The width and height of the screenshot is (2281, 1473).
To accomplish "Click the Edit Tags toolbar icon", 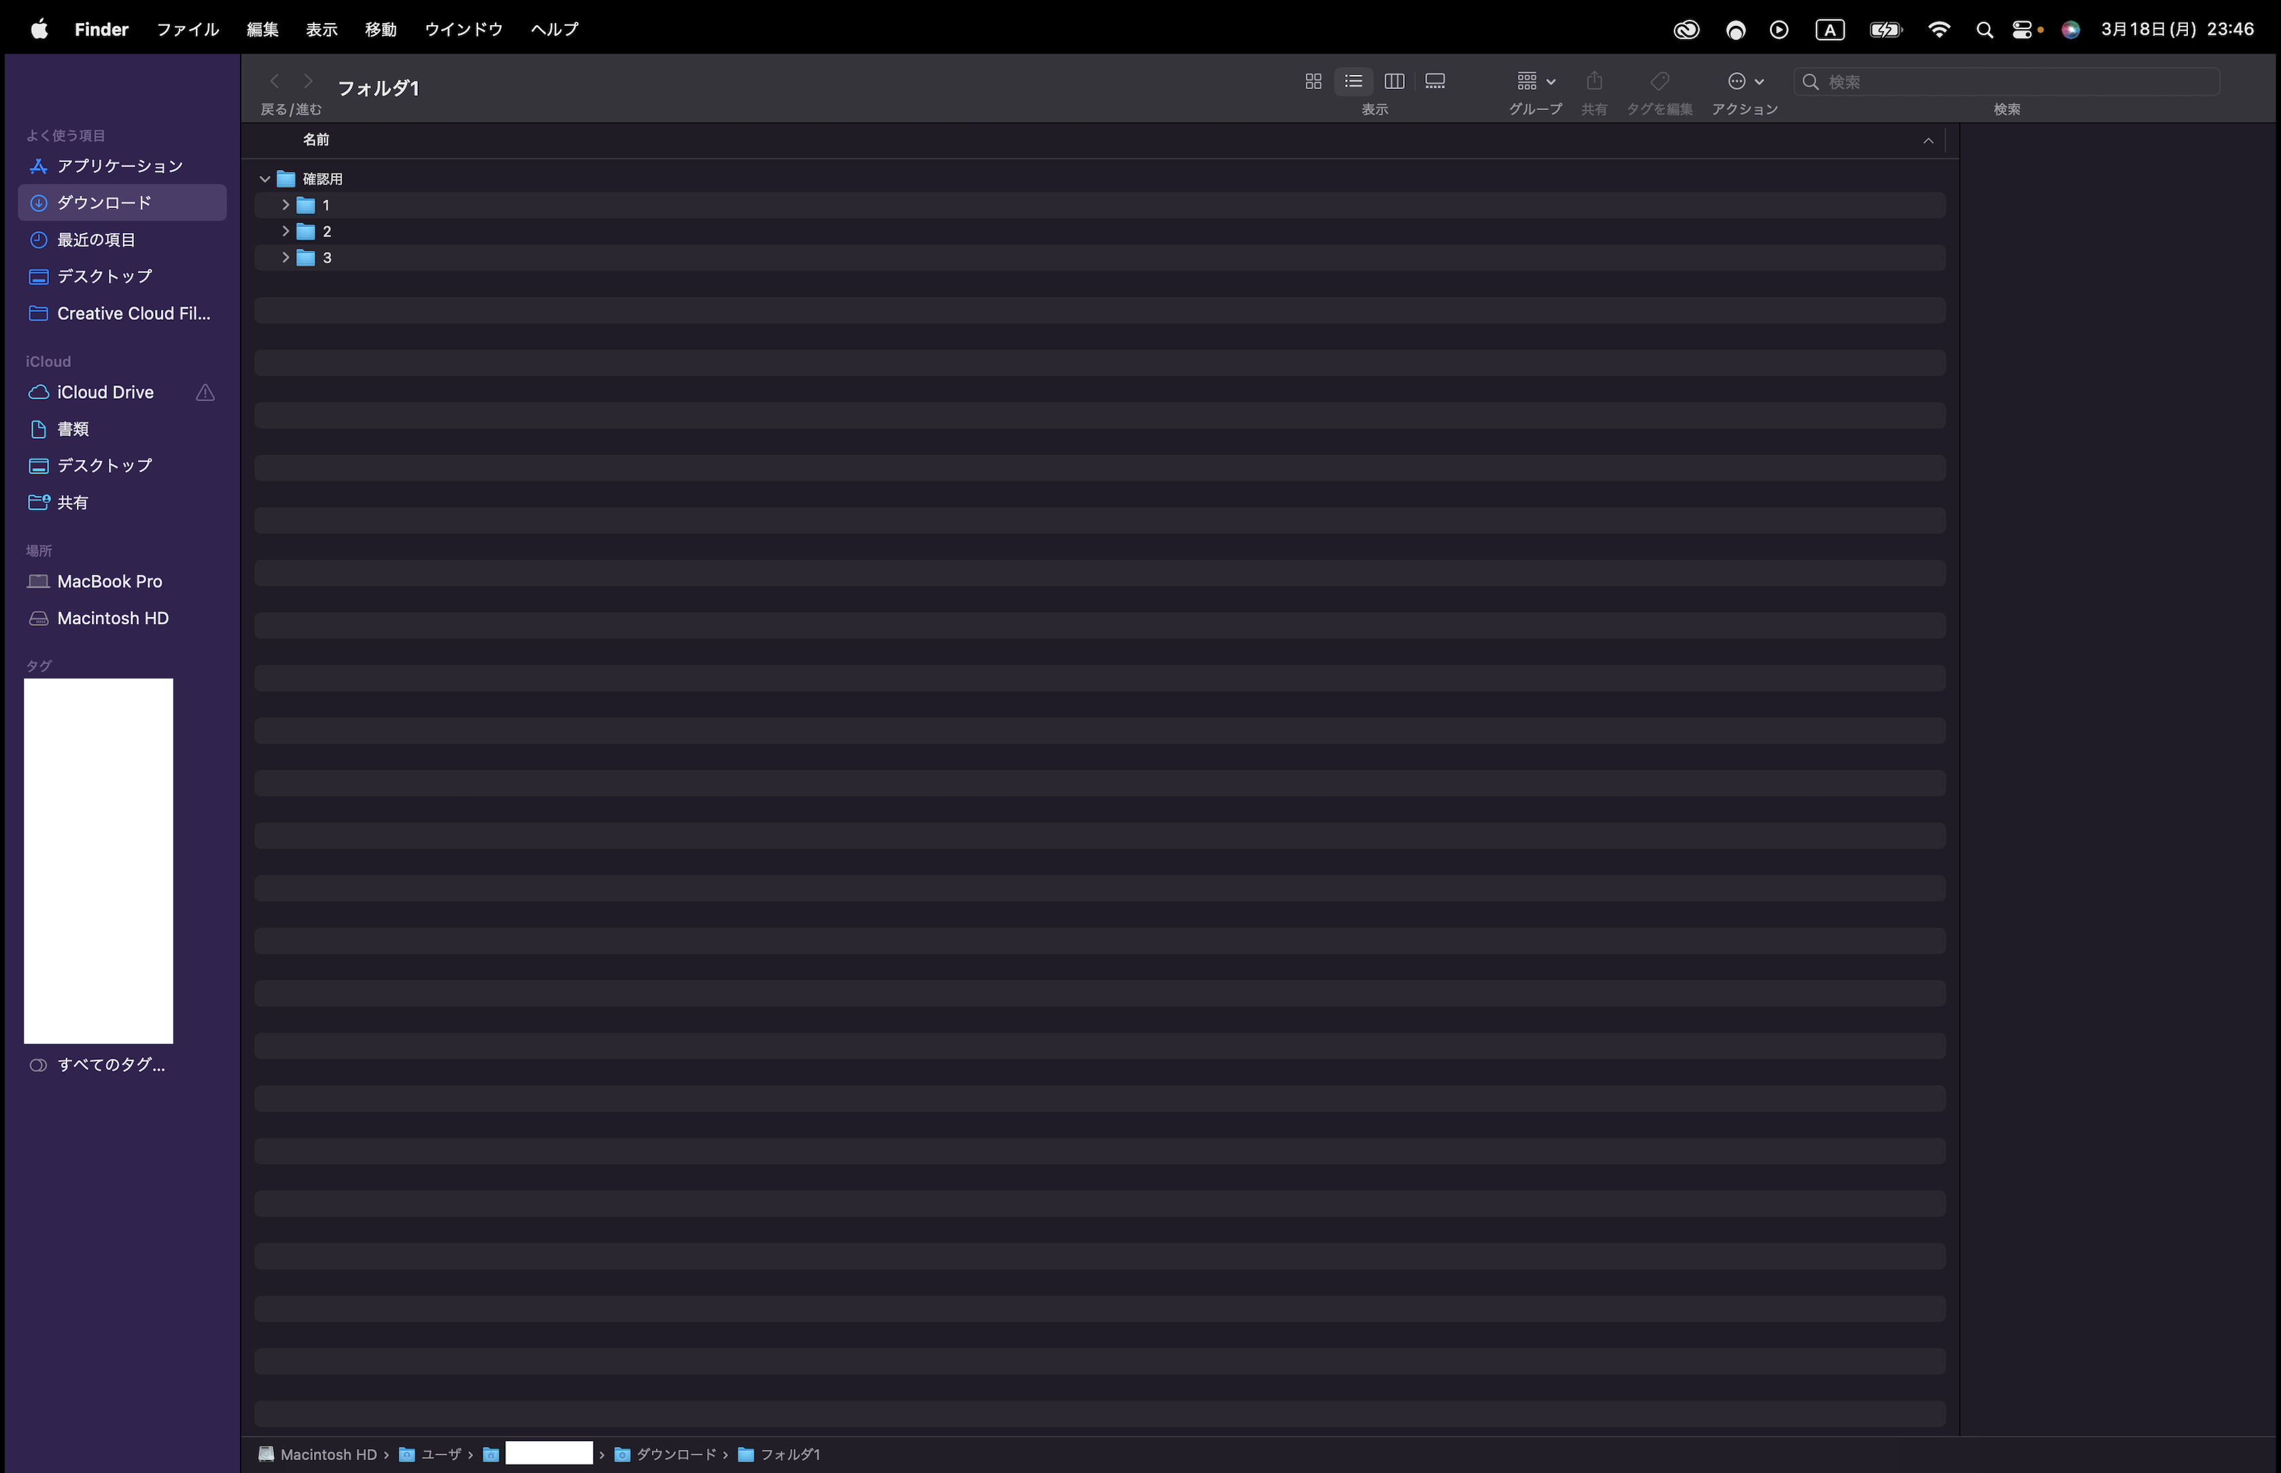I will tap(1659, 82).
